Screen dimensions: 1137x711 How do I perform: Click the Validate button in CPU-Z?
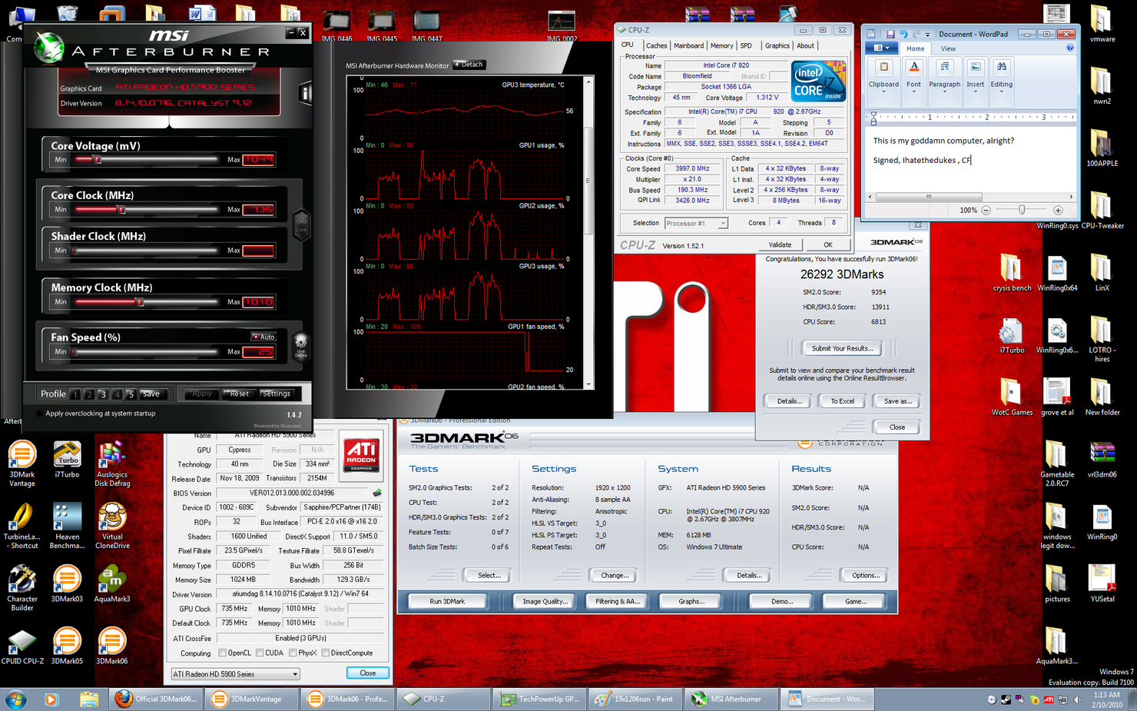[x=780, y=244]
